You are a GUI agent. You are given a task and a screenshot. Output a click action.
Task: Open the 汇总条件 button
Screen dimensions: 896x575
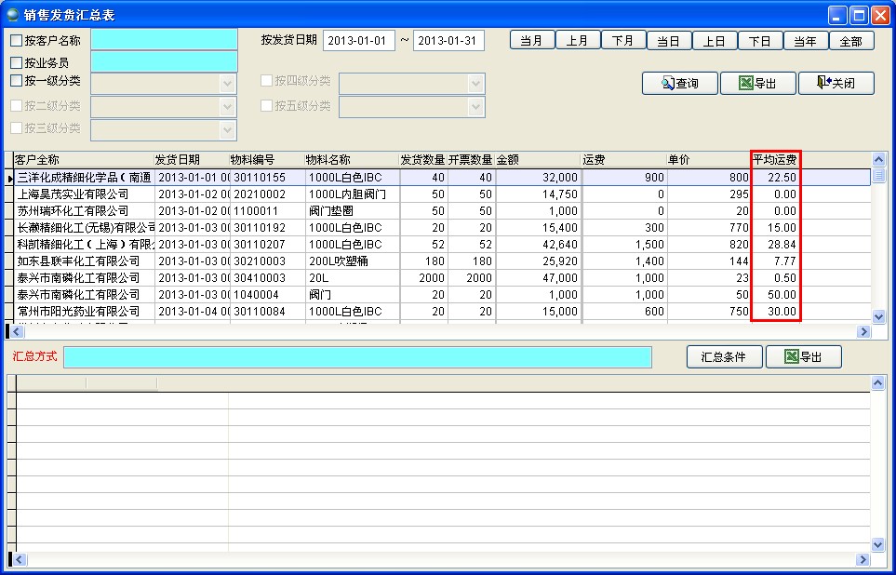[x=724, y=356]
